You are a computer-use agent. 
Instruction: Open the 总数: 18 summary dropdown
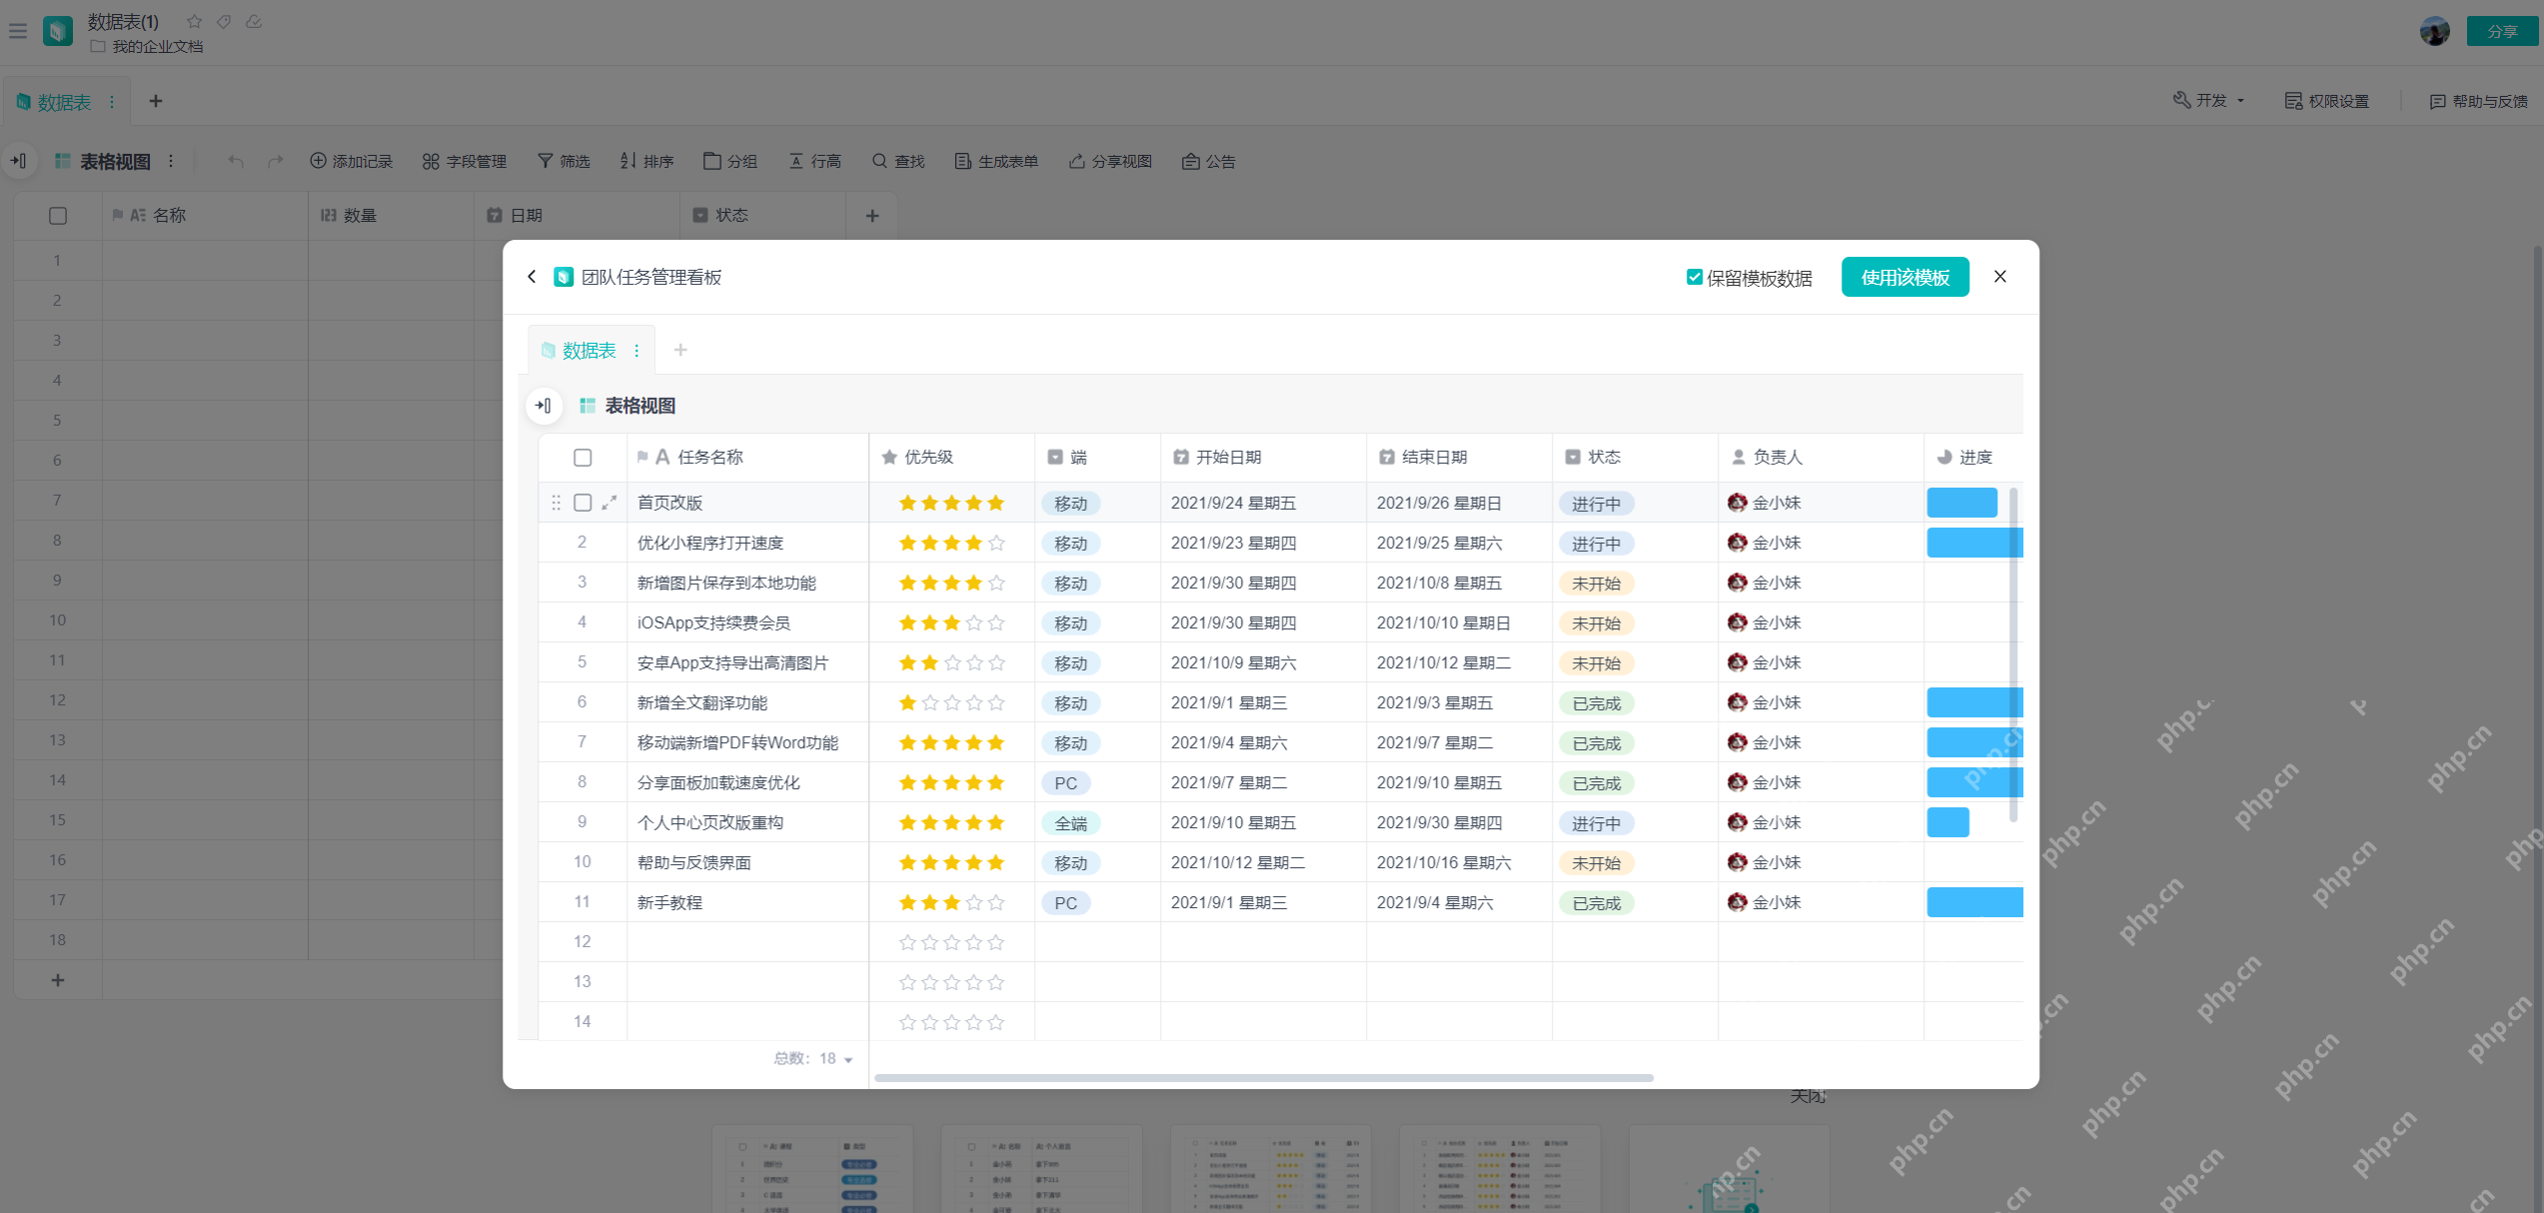point(814,1058)
